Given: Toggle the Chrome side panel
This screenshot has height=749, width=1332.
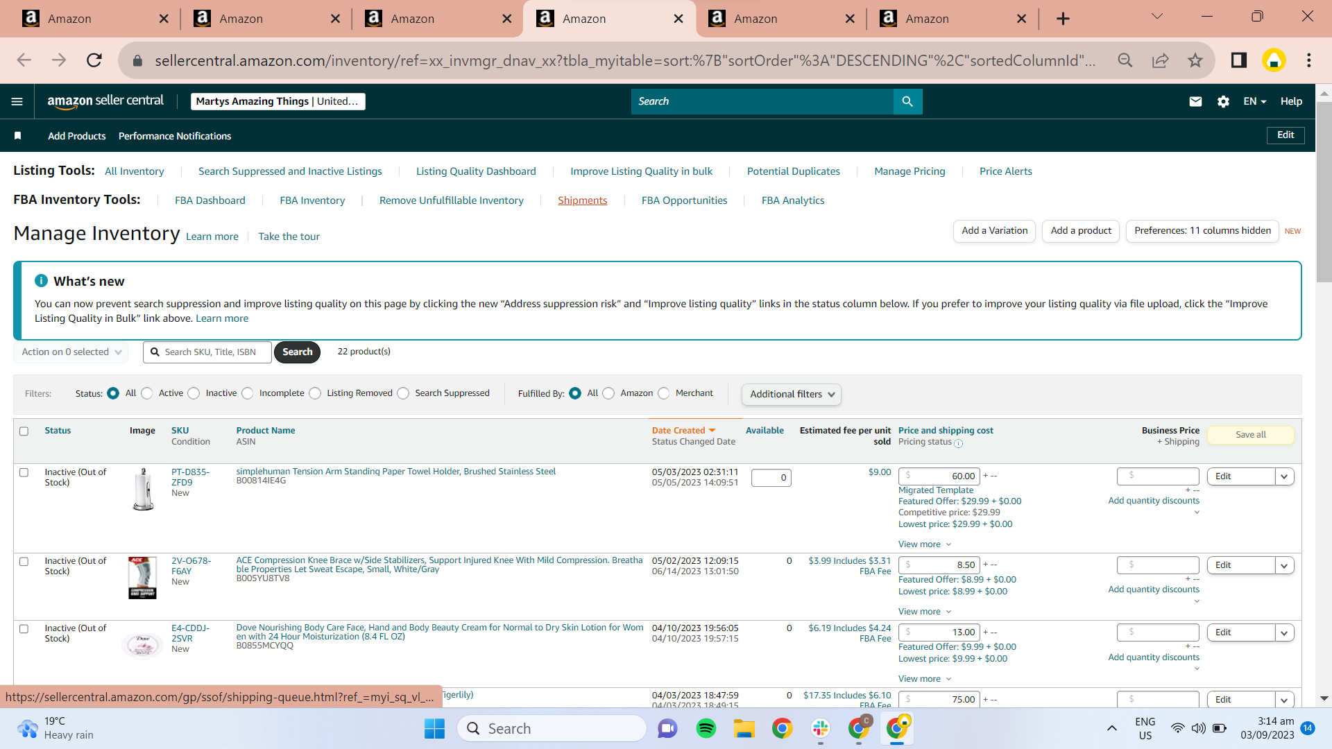Looking at the screenshot, I should 1239,60.
